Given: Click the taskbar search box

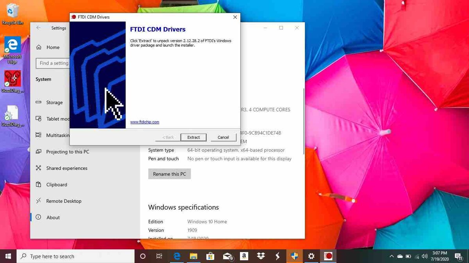Looking at the screenshot, I should click(75, 256).
